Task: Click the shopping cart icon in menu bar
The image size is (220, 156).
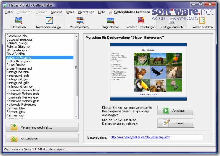Action: pyautogui.click(x=111, y=12)
